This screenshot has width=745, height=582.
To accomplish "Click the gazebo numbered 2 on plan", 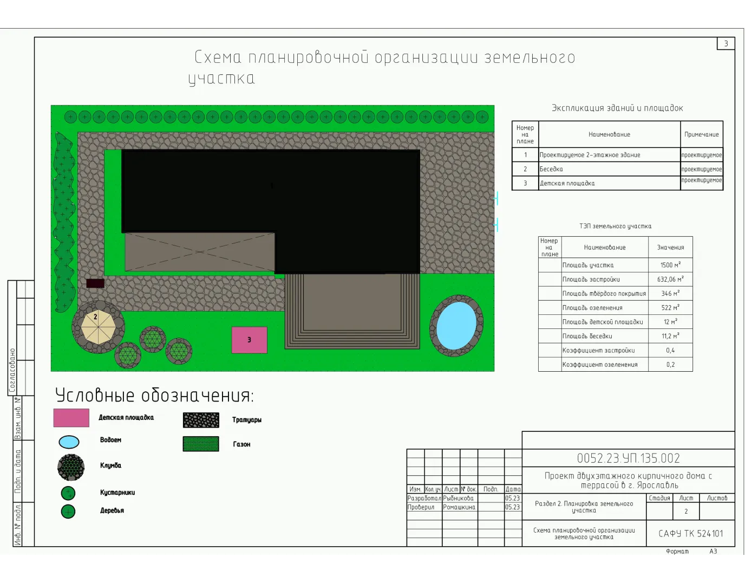I will click(99, 327).
